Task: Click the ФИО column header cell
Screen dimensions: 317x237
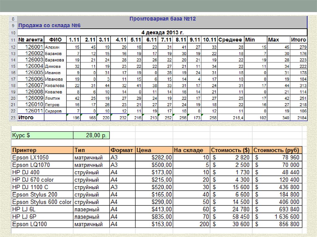Action: point(55,40)
